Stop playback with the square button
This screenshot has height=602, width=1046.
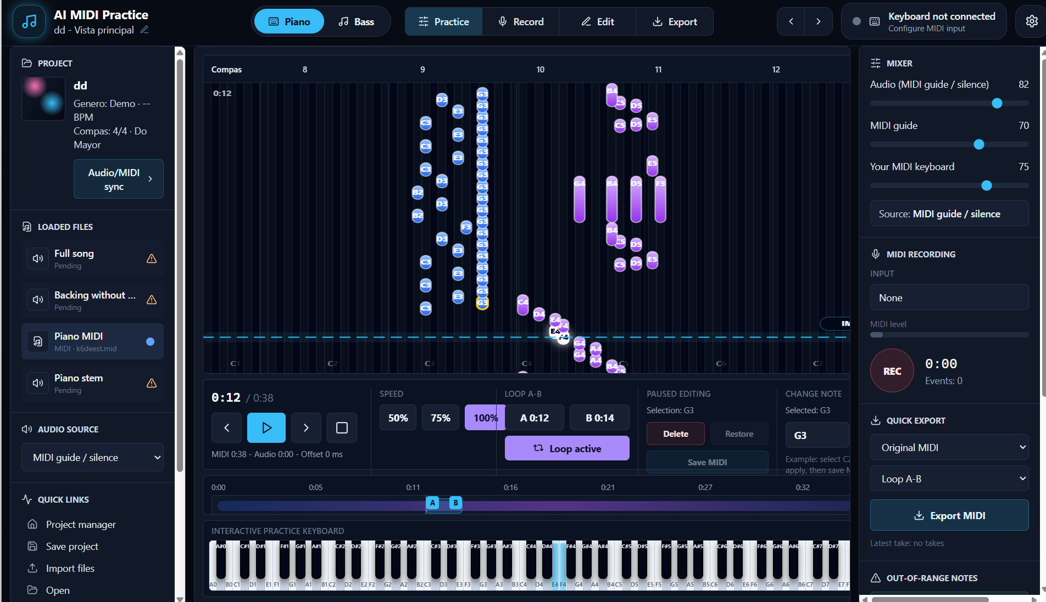pos(342,427)
